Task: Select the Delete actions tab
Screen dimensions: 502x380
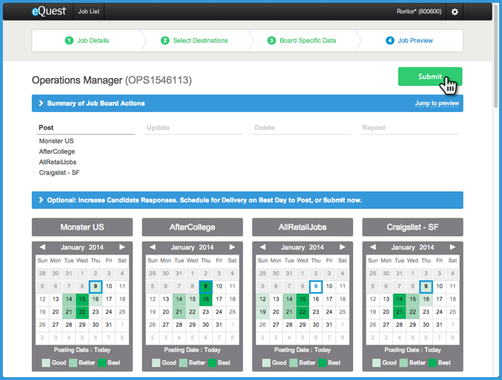Action: (301, 128)
